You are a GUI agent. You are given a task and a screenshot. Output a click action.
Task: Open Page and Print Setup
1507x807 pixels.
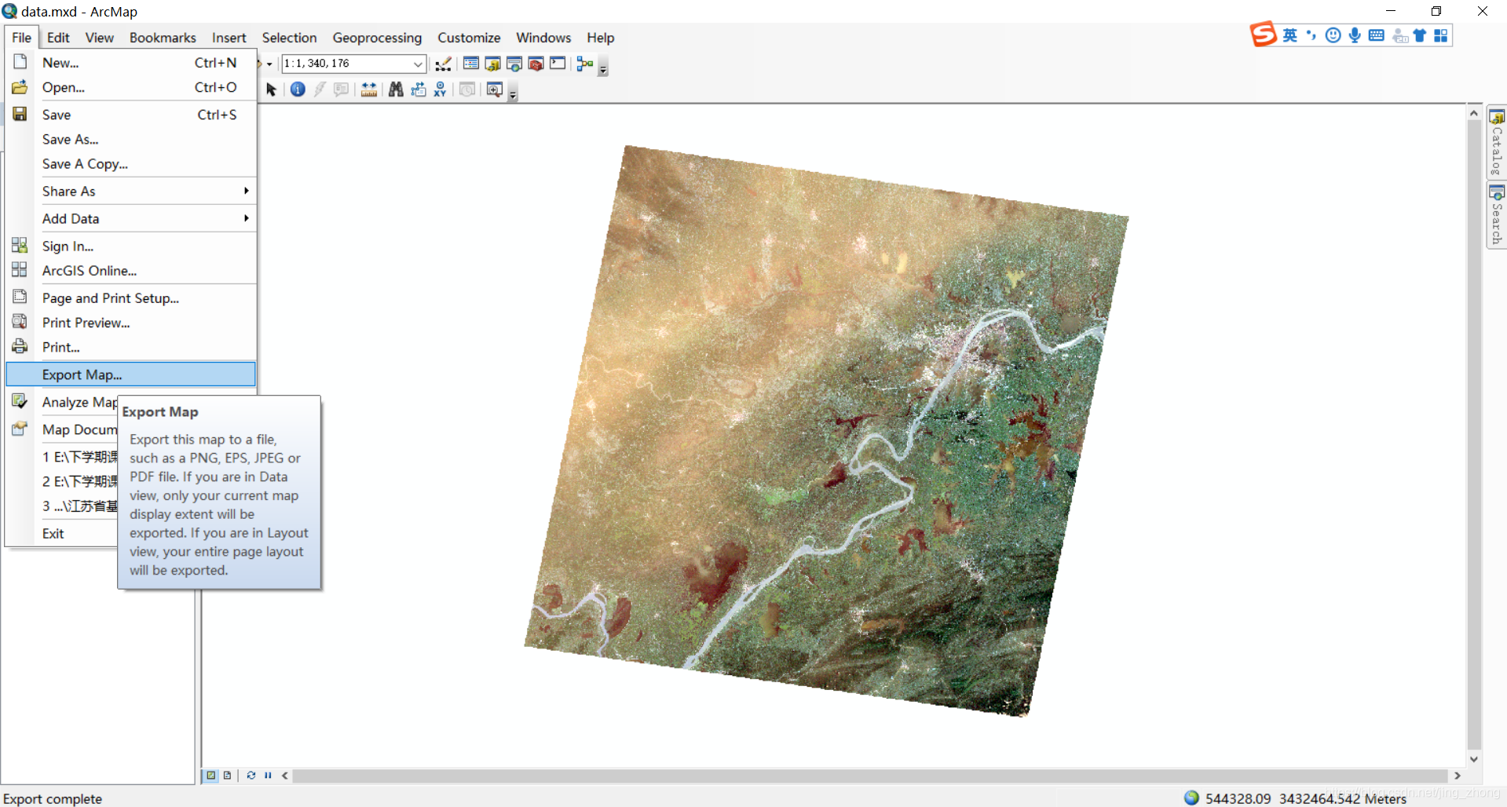coord(130,298)
